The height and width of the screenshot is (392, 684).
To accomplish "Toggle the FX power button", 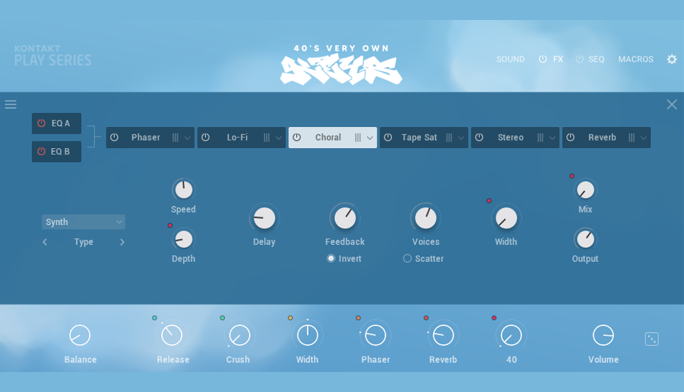I will [x=543, y=59].
